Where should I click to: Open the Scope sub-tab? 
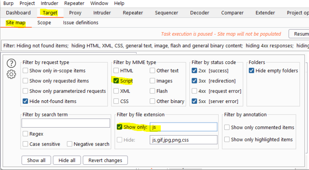click(44, 22)
